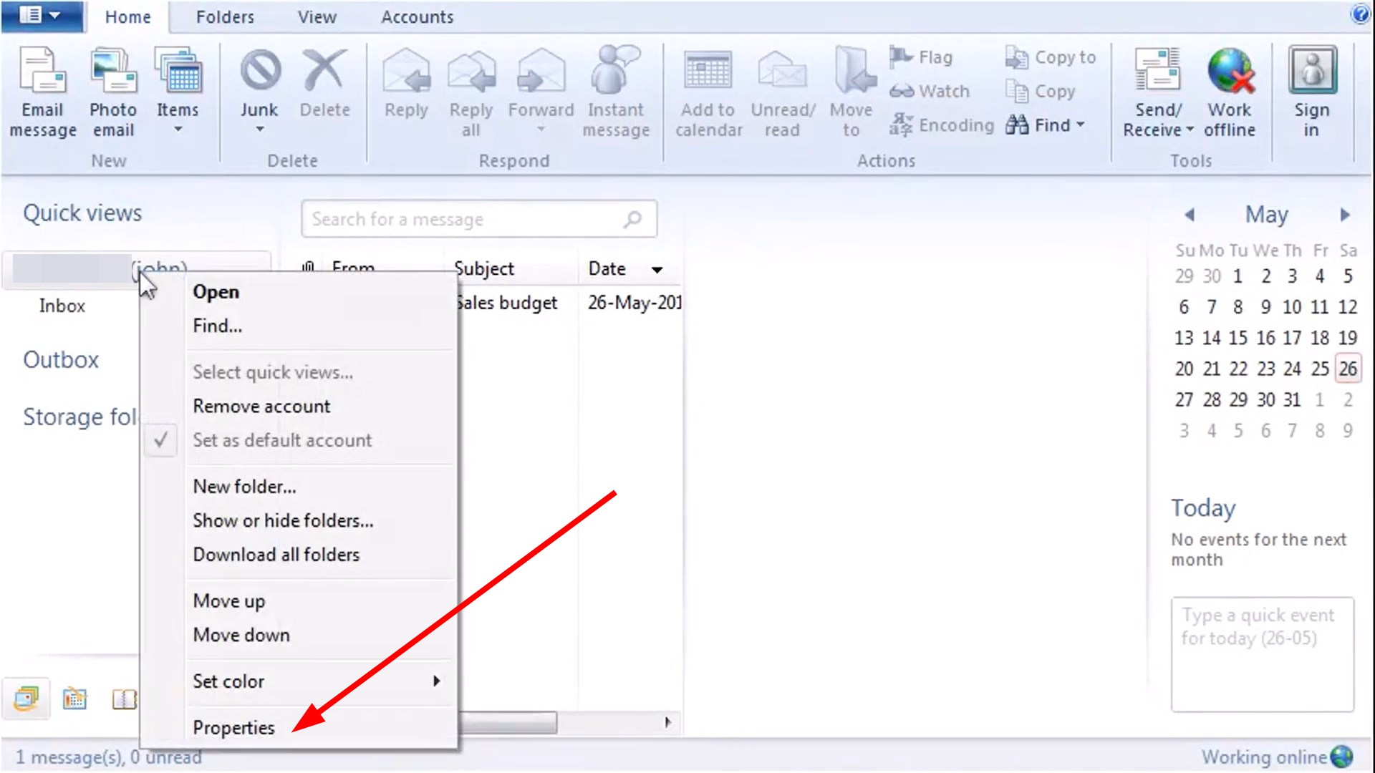Screen dimensions: 1375x773
Task: Choose Properties from the context menu
Action: (233, 727)
